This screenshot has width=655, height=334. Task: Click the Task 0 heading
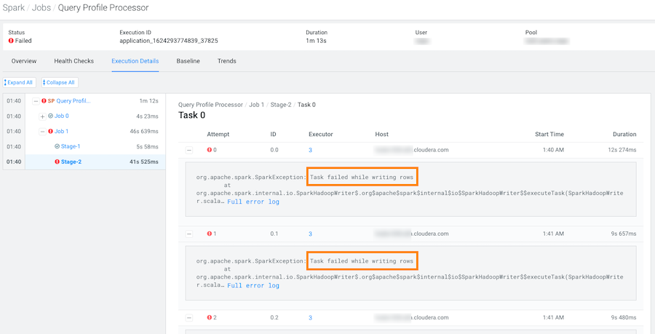click(191, 115)
